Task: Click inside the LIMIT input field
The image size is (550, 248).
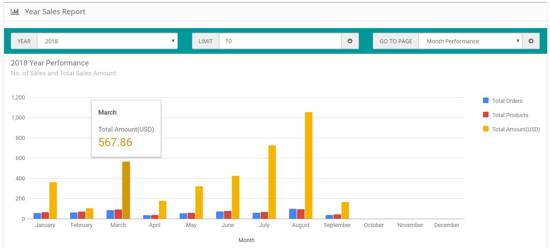Action: click(x=280, y=41)
